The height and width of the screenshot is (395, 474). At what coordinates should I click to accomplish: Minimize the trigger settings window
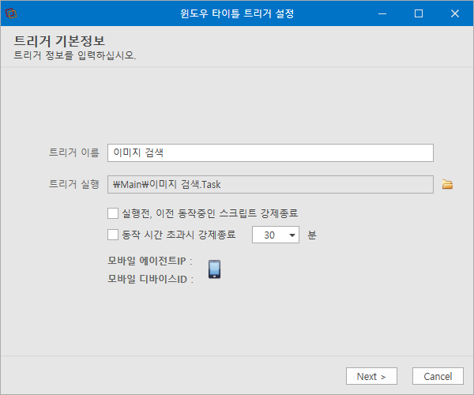[x=382, y=13]
